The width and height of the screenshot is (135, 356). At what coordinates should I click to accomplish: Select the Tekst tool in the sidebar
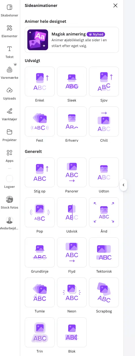coord(9,52)
